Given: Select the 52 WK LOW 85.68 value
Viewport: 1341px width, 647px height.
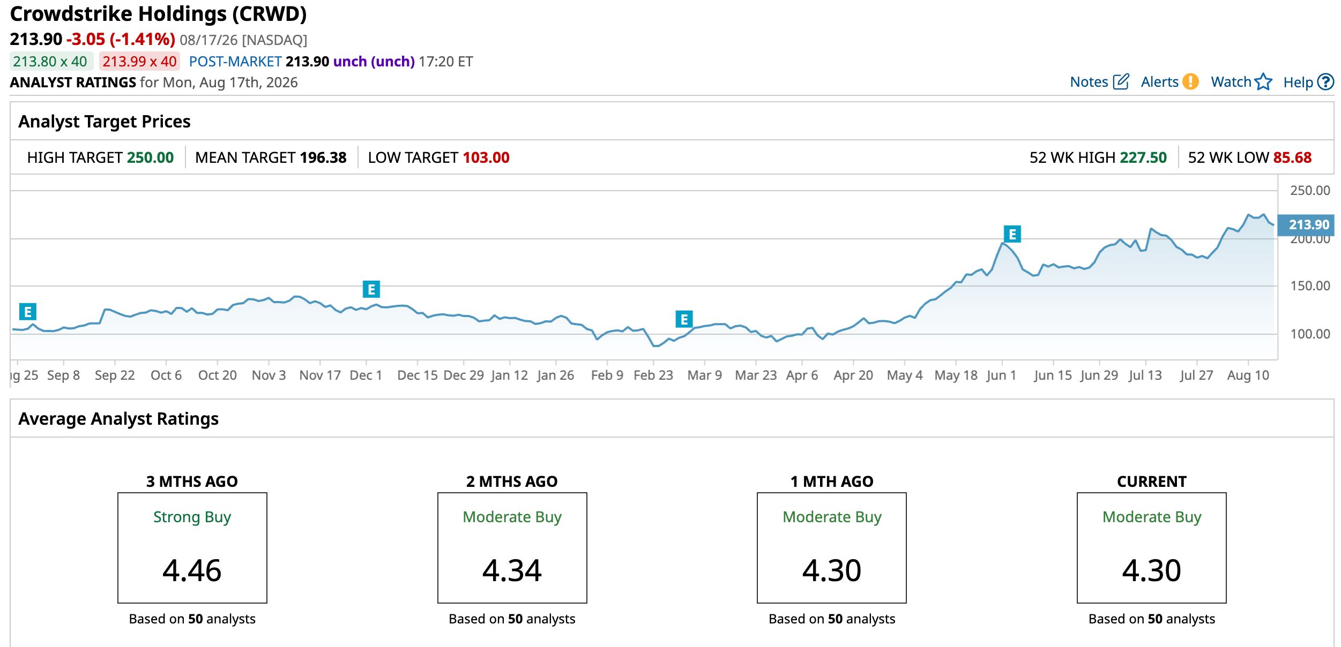Looking at the screenshot, I should coord(1292,157).
